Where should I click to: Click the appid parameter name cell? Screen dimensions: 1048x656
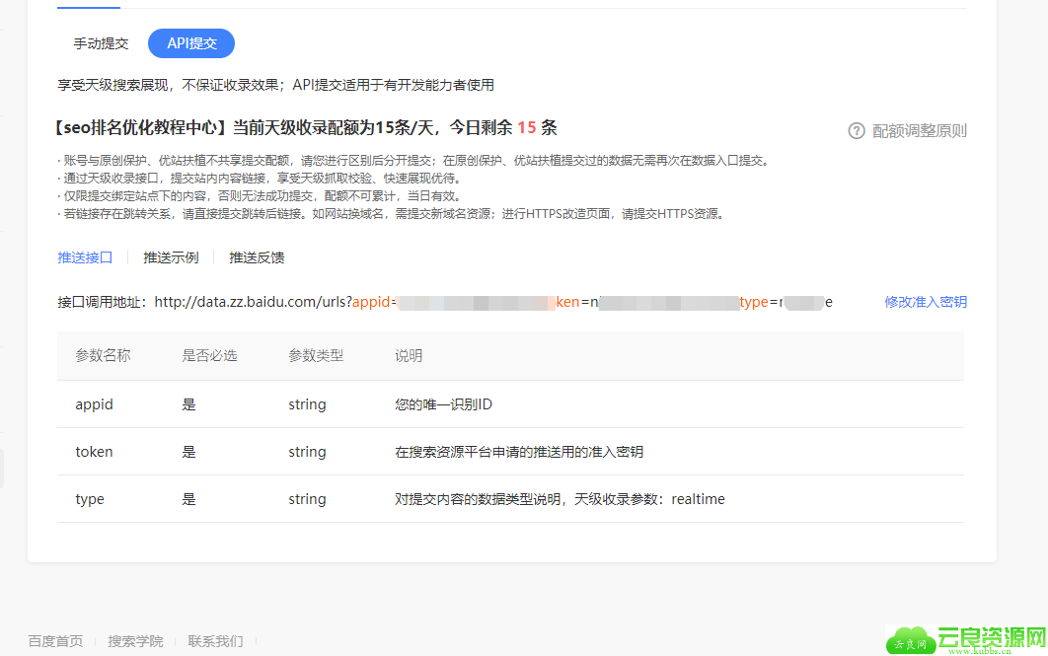point(94,404)
